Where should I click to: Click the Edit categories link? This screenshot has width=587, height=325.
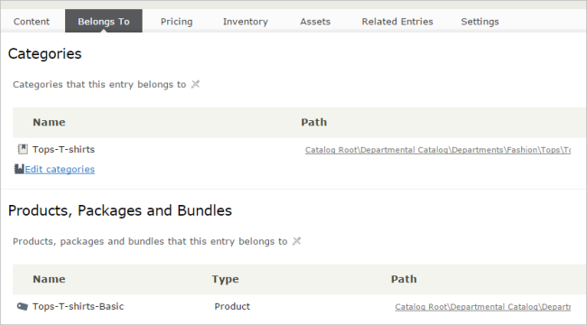tap(60, 169)
